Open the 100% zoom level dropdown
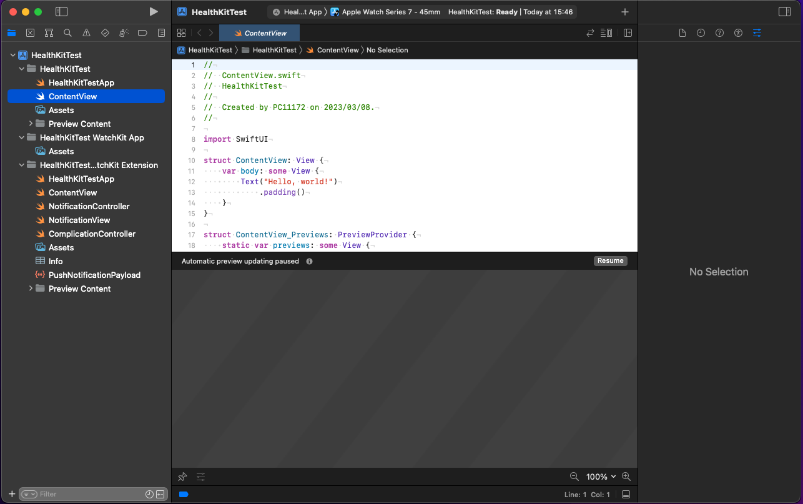 click(x=601, y=477)
